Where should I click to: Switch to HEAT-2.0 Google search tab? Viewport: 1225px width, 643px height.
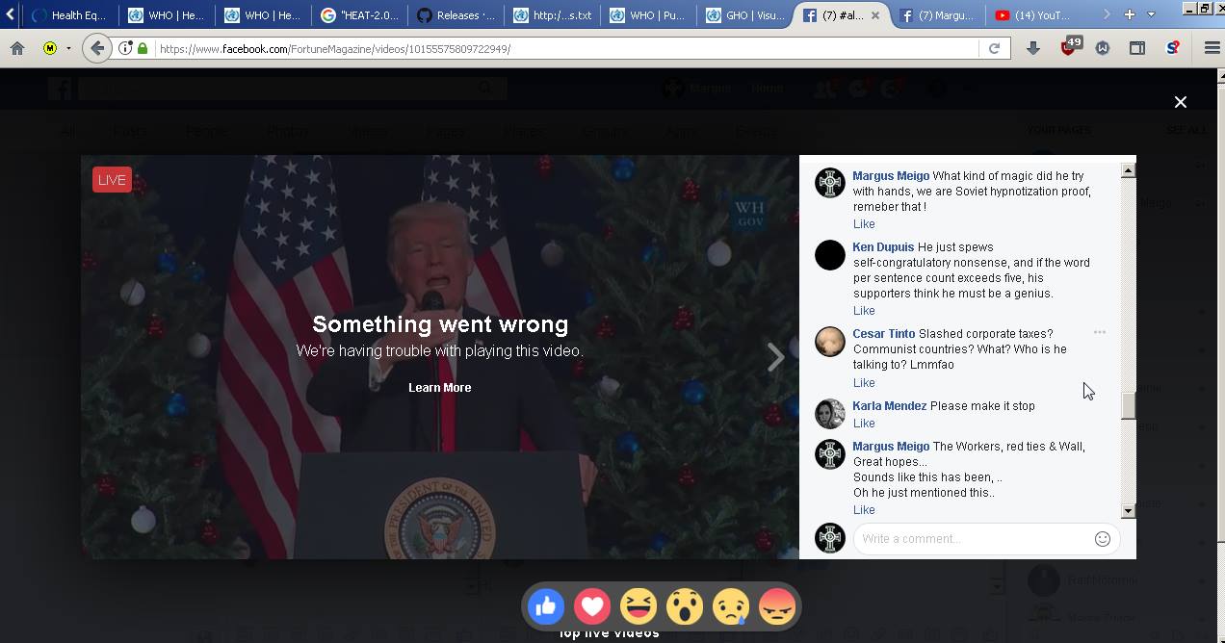pos(358,15)
